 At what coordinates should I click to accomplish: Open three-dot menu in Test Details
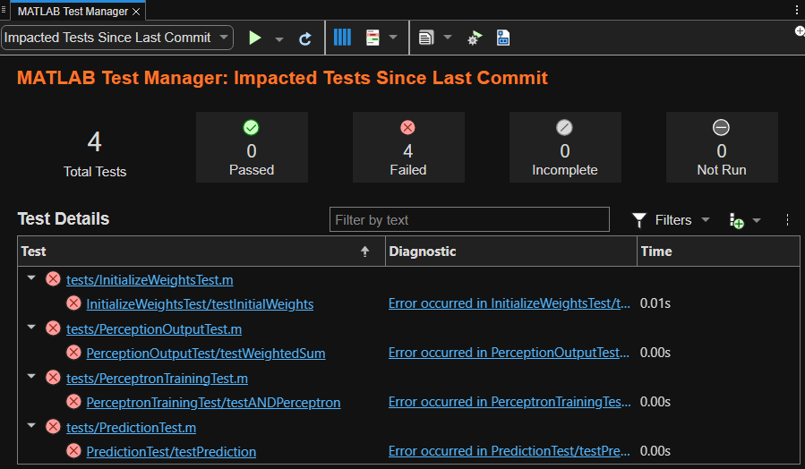787,220
